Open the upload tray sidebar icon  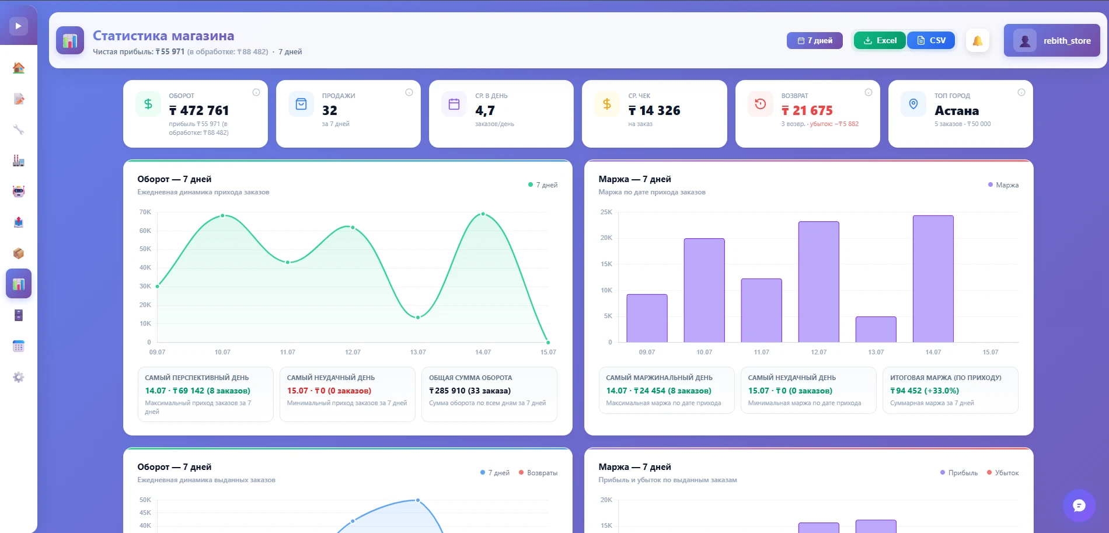(19, 222)
